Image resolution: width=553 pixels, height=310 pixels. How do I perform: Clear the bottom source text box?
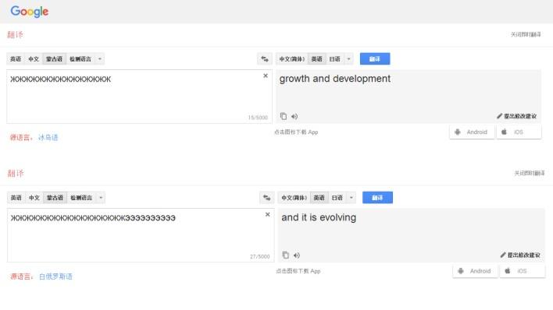coord(268,214)
